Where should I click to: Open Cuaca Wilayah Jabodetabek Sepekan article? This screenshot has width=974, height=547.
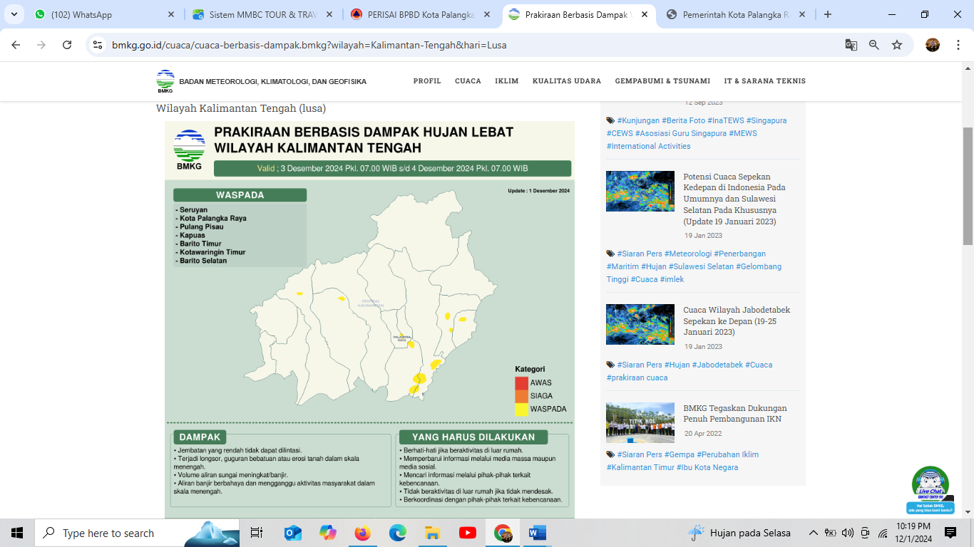pyautogui.click(x=737, y=321)
